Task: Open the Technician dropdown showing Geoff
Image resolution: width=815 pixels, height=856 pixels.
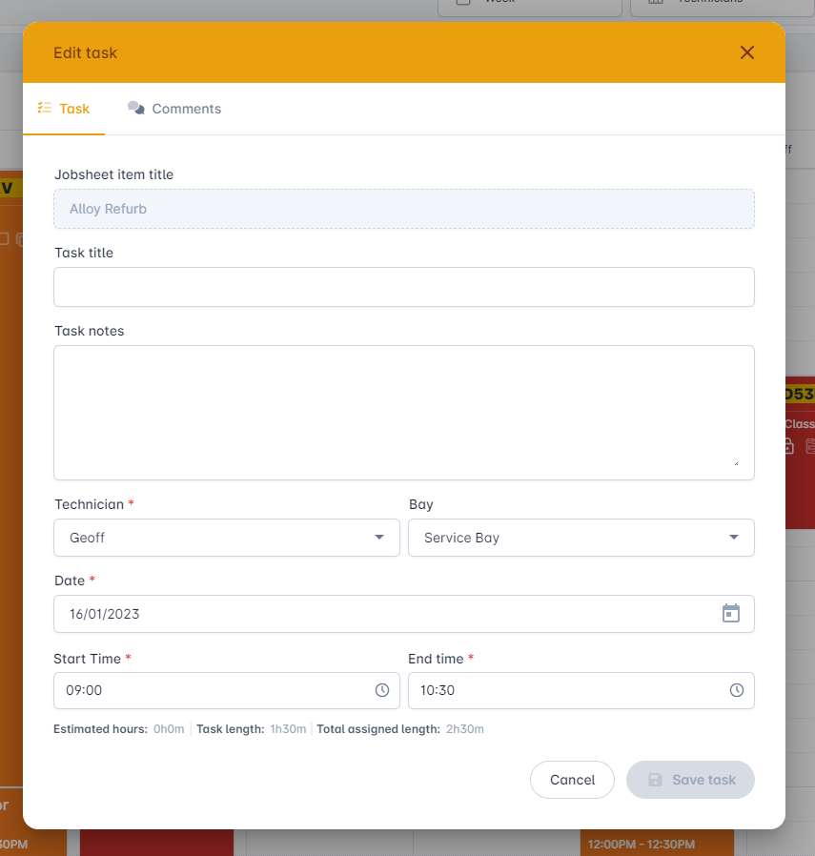Action: pos(227,538)
